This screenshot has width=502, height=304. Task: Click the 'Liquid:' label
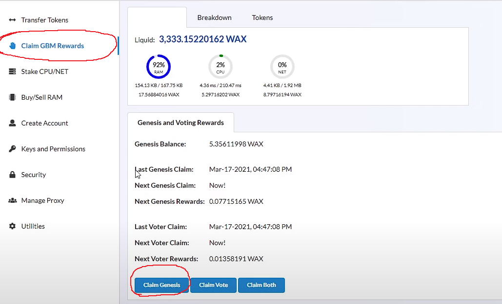pos(145,40)
